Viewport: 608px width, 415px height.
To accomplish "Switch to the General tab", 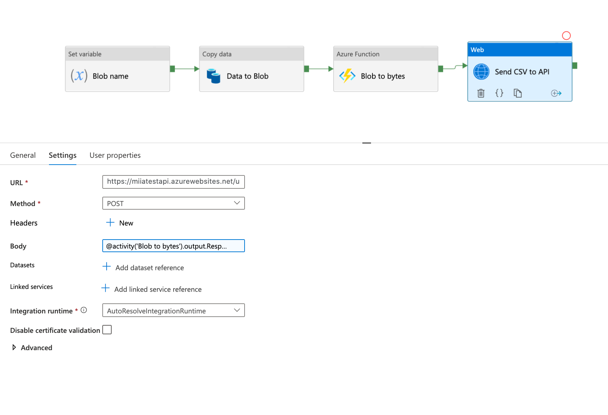I will [23, 155].
